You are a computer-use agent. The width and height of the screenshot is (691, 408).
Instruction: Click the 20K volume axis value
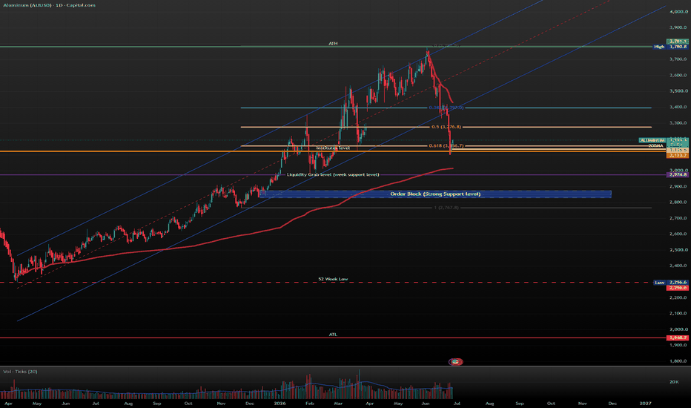674,382
